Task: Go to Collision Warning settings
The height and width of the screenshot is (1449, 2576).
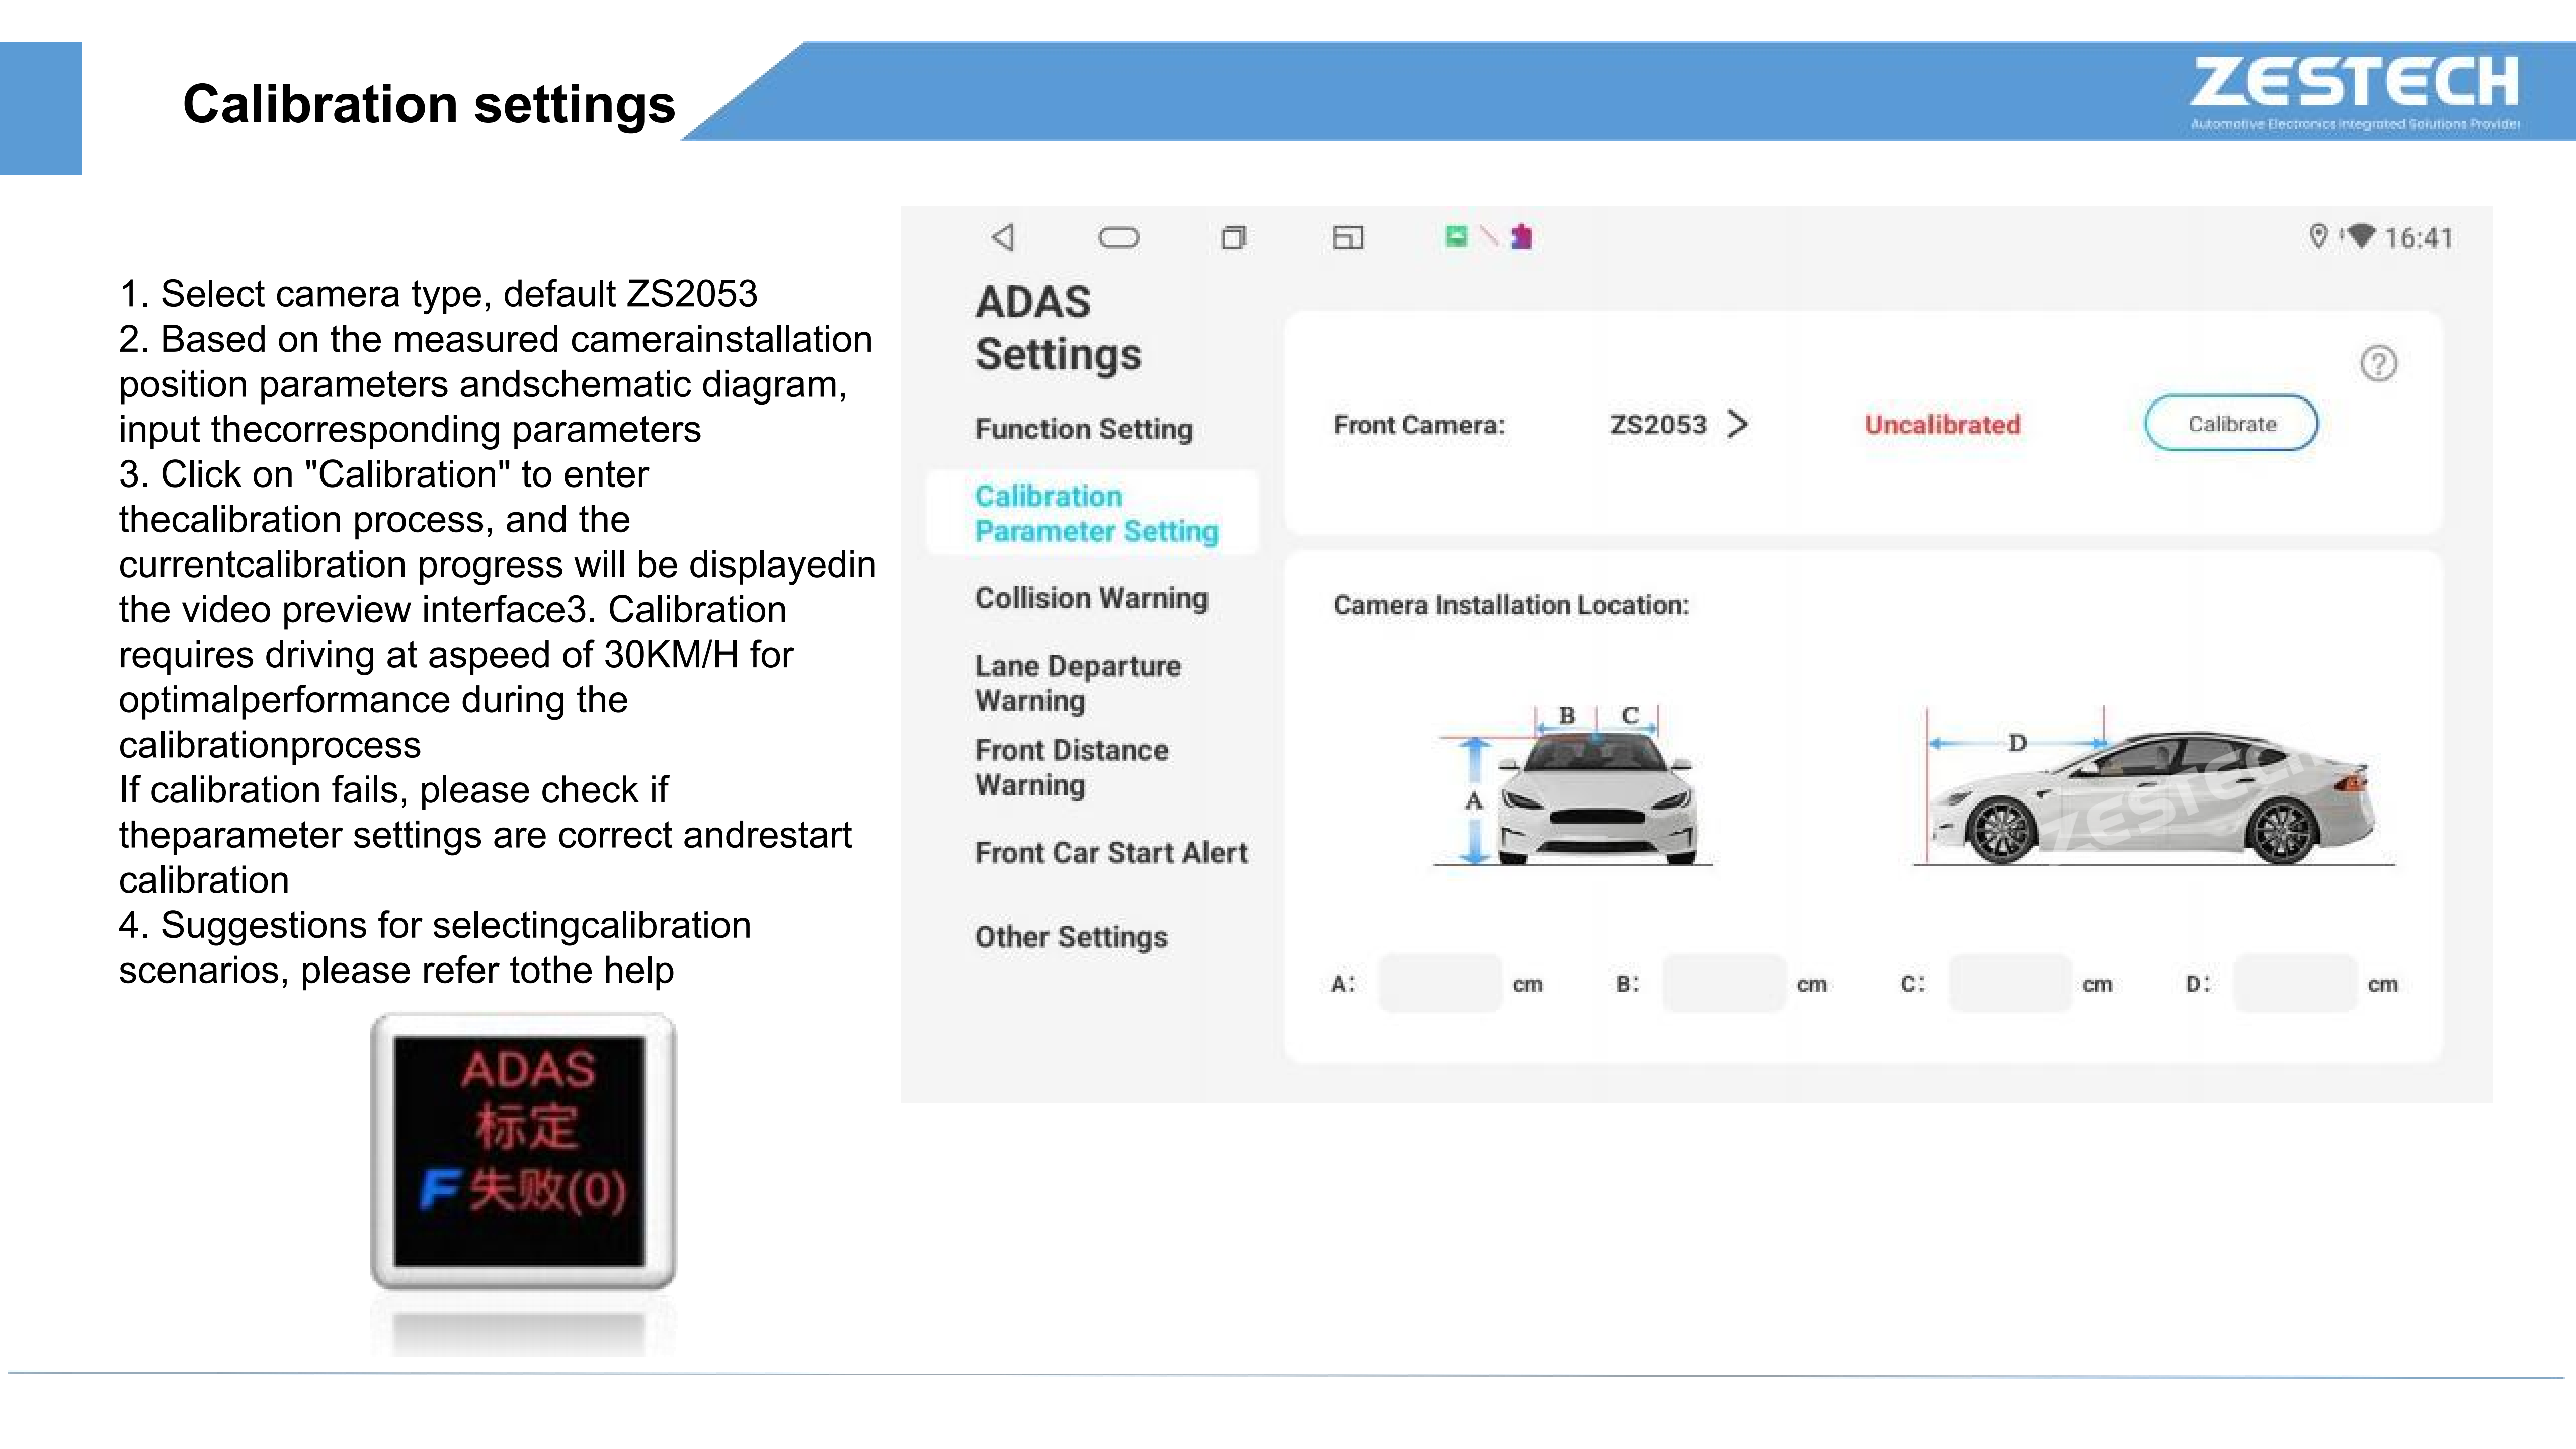Action: pyautogui.click(x=1091, y=598)
